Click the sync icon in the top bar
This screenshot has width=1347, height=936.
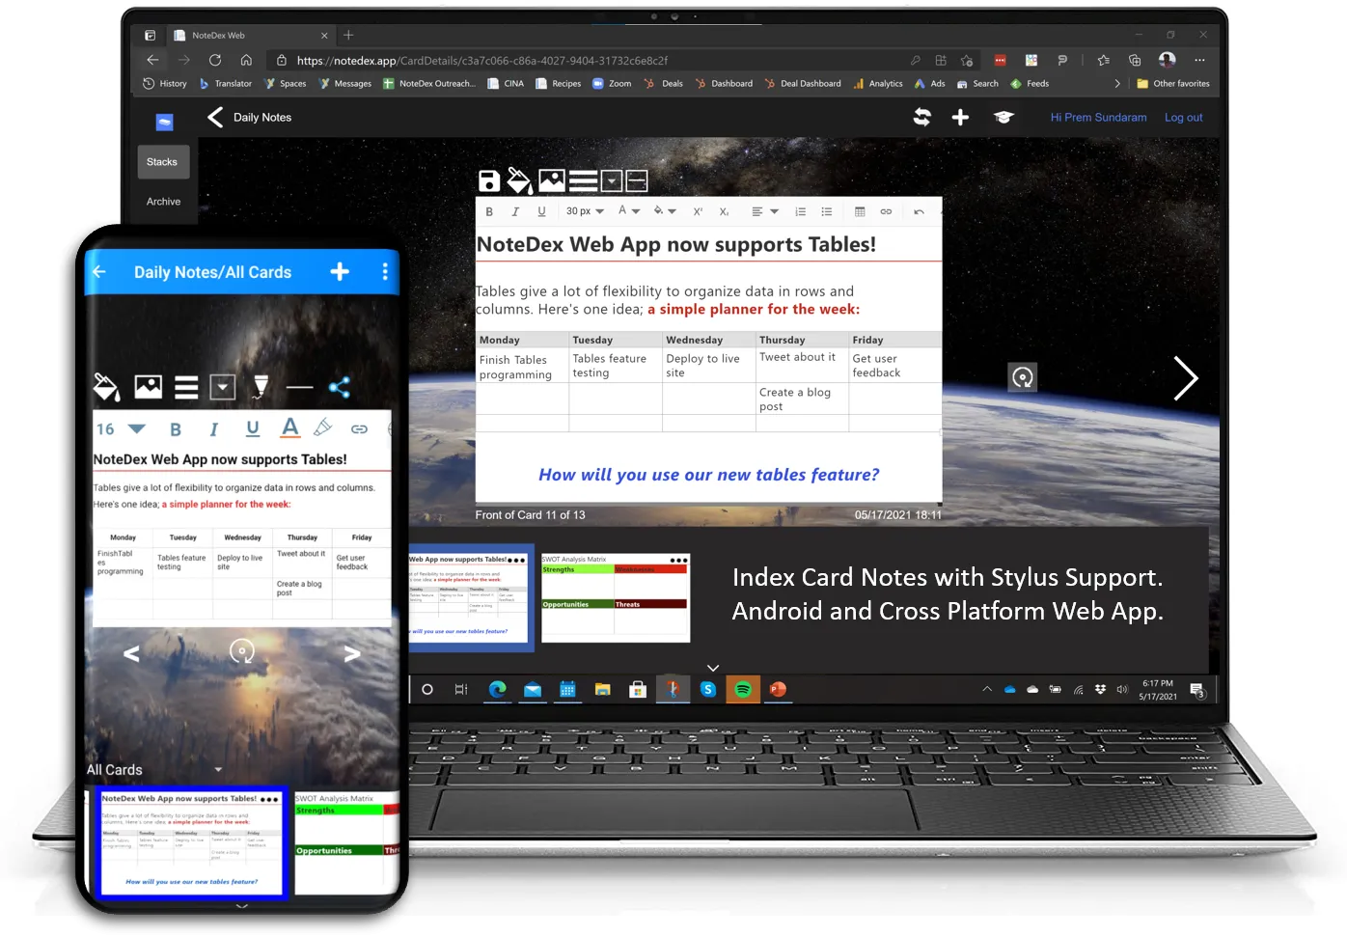coord(922,117)
